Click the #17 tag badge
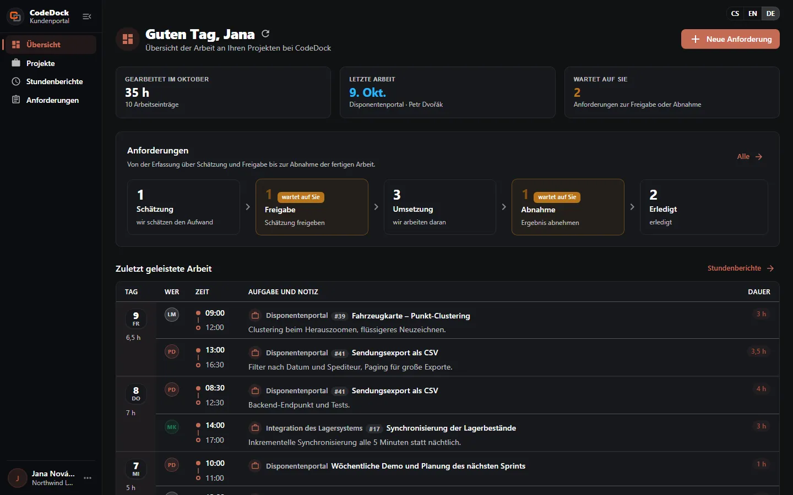Image resolution: width=793 pixels, height=495 pixels. pyautogui.click(x=374, y=428)
